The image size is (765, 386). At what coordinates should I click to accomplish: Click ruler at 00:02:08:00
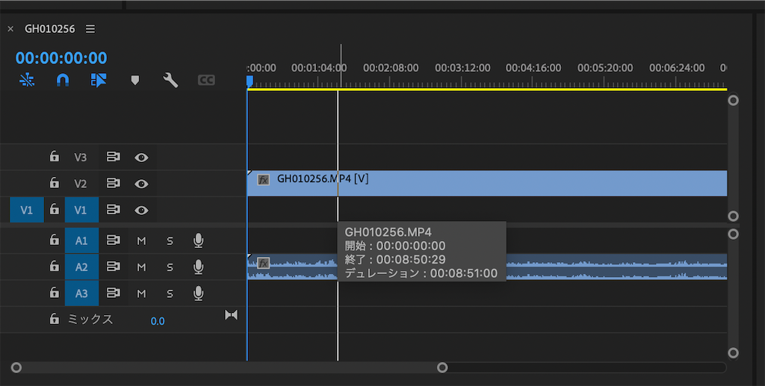pos(391,68)
